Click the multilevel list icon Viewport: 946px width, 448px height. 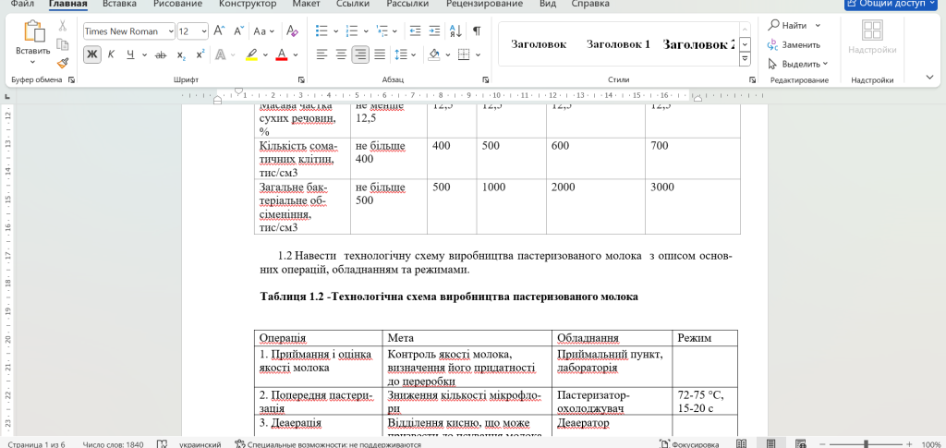coord(382,30)
